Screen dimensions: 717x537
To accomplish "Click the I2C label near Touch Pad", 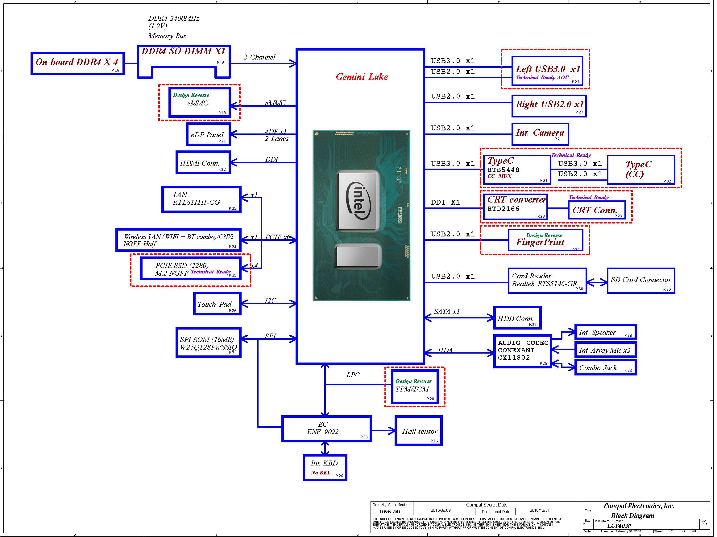I will coord(270,301).
